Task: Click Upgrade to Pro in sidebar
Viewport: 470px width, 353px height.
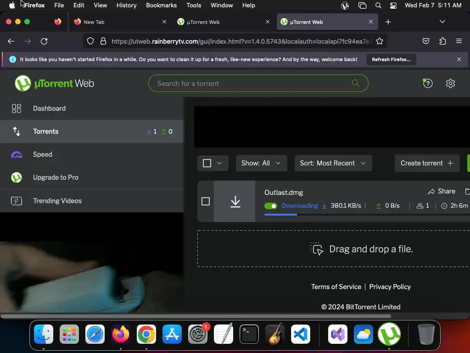Action: 92,177
